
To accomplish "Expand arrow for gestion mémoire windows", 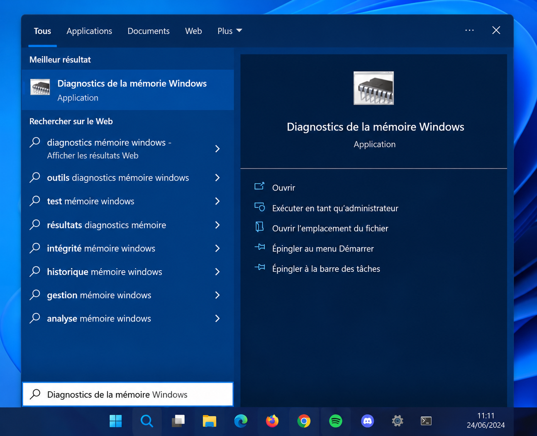I will point(217,295).
